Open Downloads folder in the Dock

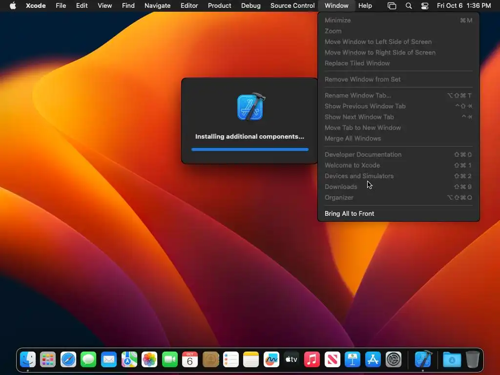(452, 360)
